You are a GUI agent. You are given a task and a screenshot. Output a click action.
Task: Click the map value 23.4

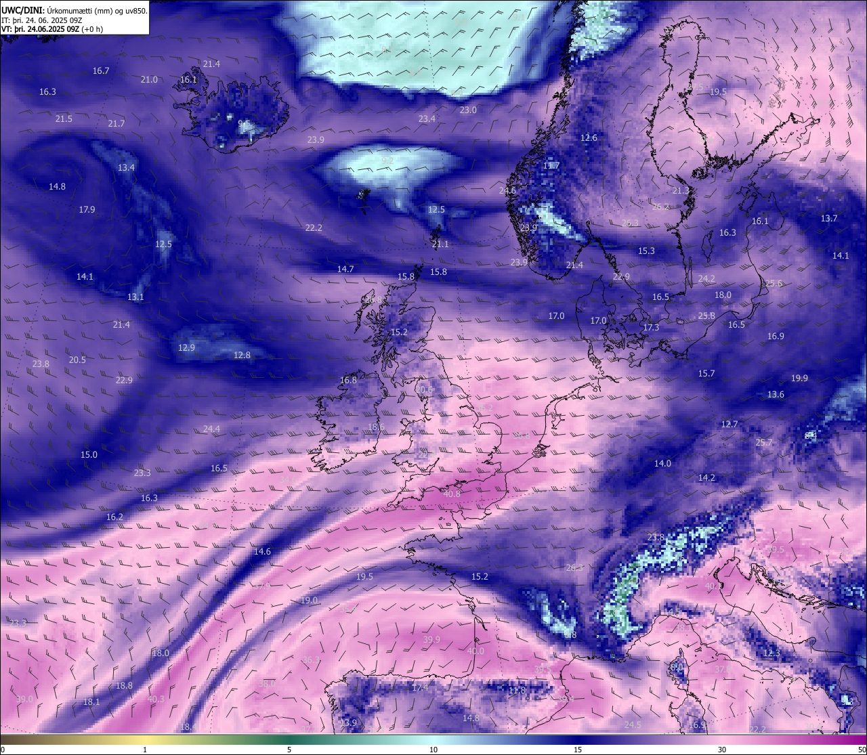tap(427, 119)
